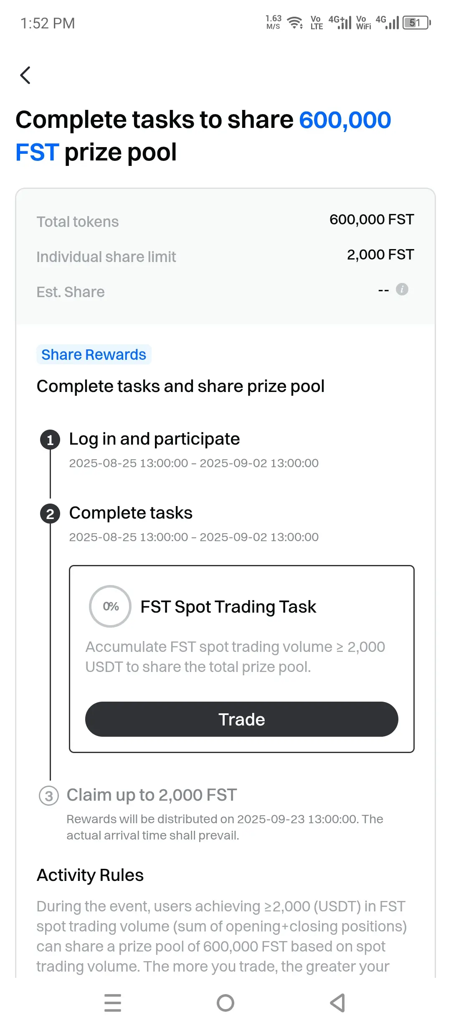Tap the Activity Rules heading
Viewport: 451px width, 1028px height.
click(90, 875)
